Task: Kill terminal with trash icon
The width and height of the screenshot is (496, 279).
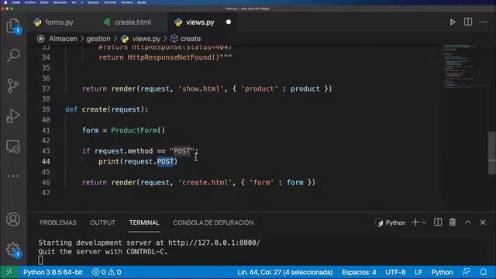Action: pyautogui.click(x=453, y=222)
